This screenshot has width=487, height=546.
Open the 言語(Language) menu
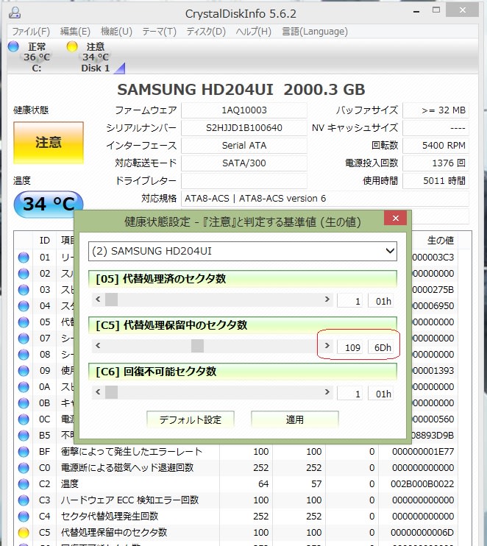pos(315,32)
